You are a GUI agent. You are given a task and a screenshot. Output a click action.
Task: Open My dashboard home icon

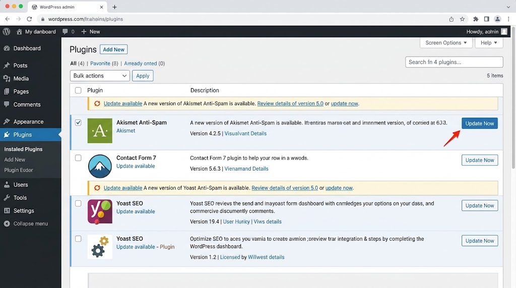click(x=19, y=32)
